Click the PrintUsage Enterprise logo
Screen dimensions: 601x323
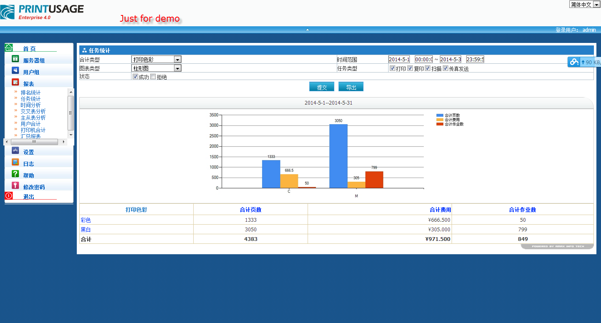pos(42,12)
